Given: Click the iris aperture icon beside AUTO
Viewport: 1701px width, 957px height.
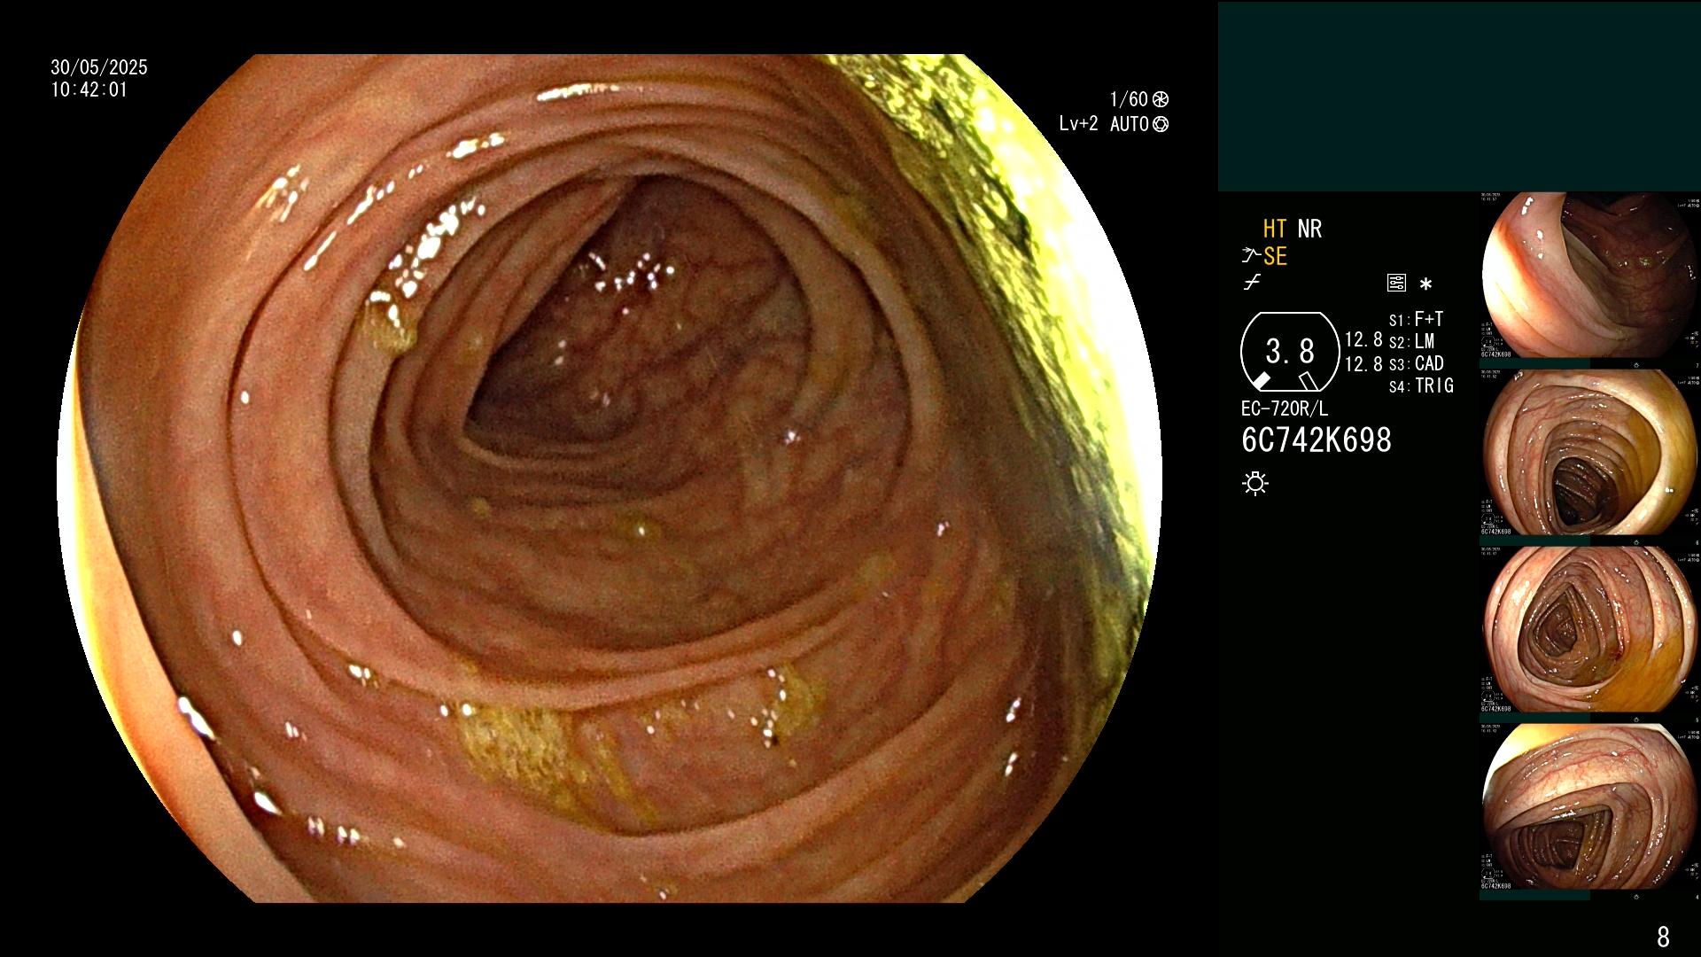Looking at the screenshot, I should (1161, 124).
